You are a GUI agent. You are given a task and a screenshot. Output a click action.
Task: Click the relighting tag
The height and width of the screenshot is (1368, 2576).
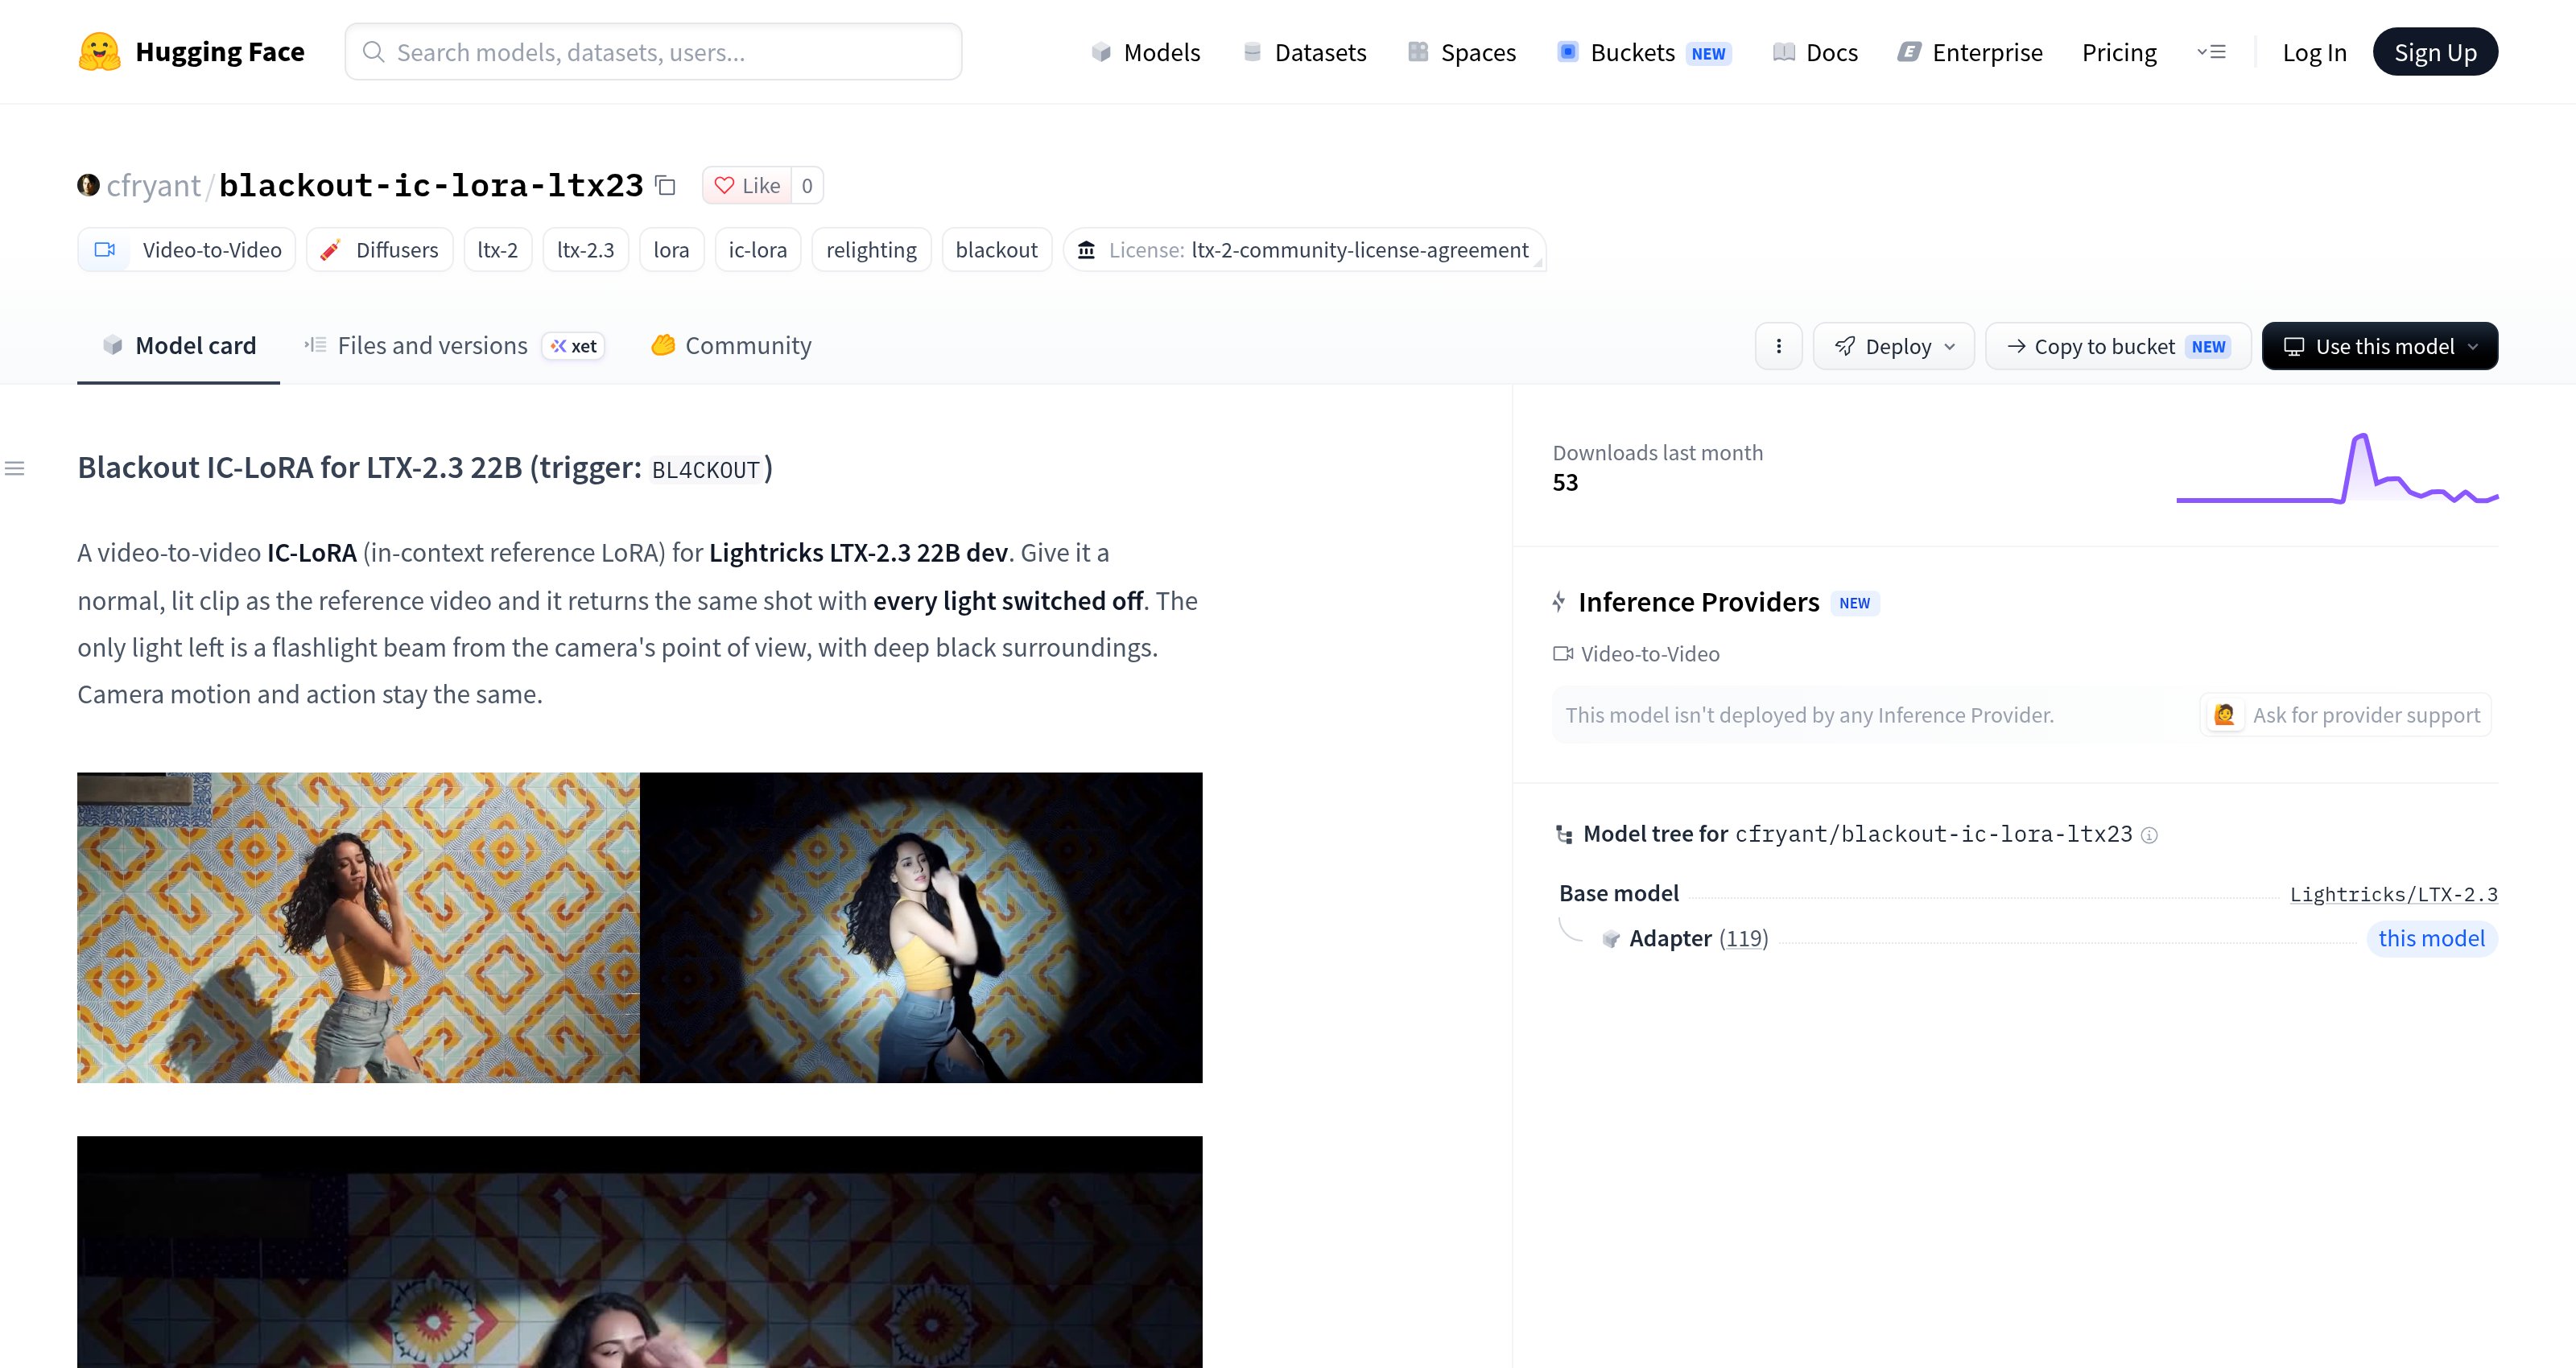[x=871, y=250]
